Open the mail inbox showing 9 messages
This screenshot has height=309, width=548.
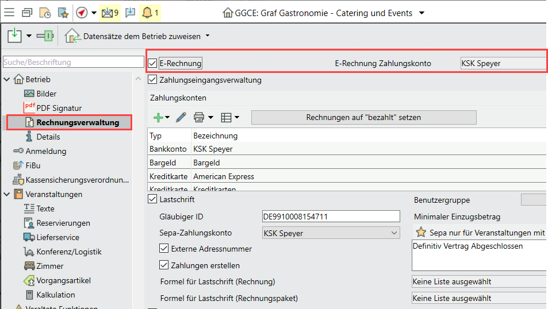pyautogui.click(x=109, y=13)
